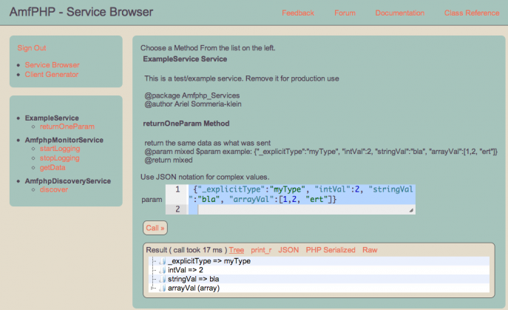
Task: Switch result view to JSON
Action: [x=288, y=250]
